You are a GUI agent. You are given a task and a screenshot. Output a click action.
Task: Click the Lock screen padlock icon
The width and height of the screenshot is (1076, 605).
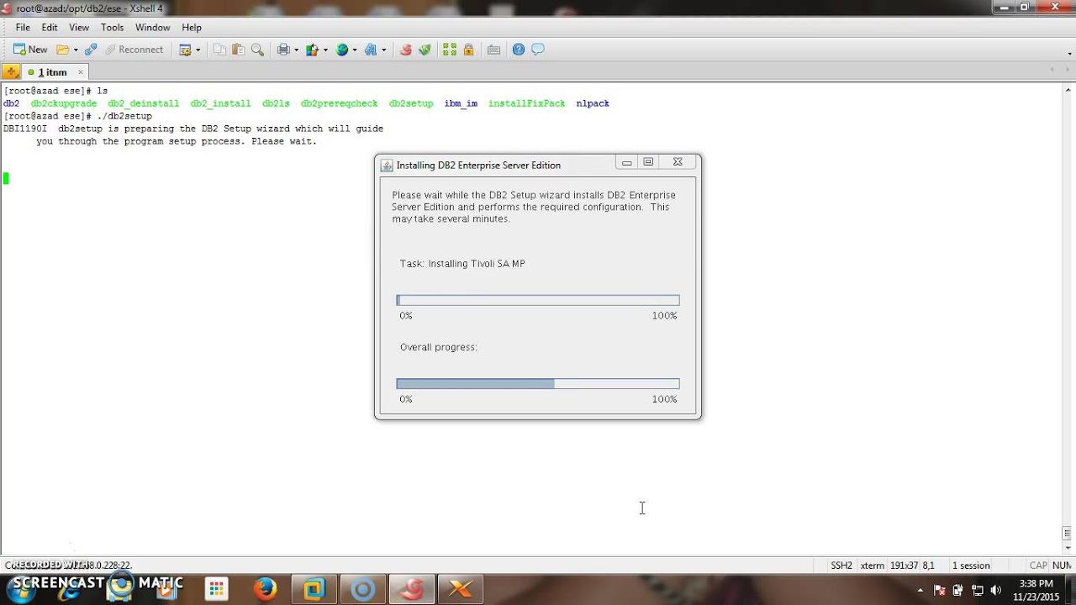[468, 50]
